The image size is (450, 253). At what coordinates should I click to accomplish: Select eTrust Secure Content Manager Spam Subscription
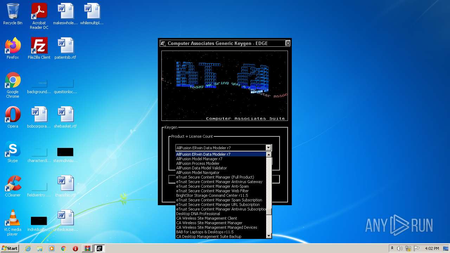click(221, 200)
